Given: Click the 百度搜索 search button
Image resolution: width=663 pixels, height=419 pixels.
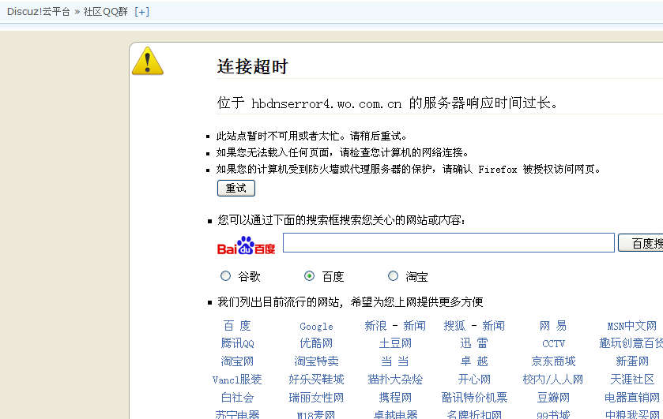Looking at the screenshot, I should 641,243.
